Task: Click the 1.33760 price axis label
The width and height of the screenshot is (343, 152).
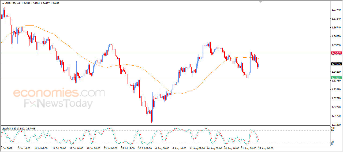Action: tap(336, 81)
